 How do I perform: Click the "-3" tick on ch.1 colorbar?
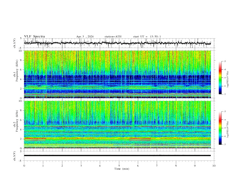click(x=224, y=61)
